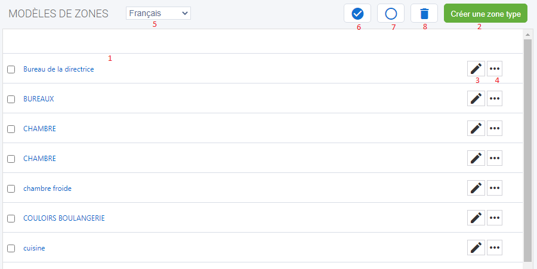Click the select all checkmark icon

pos(357,13)
